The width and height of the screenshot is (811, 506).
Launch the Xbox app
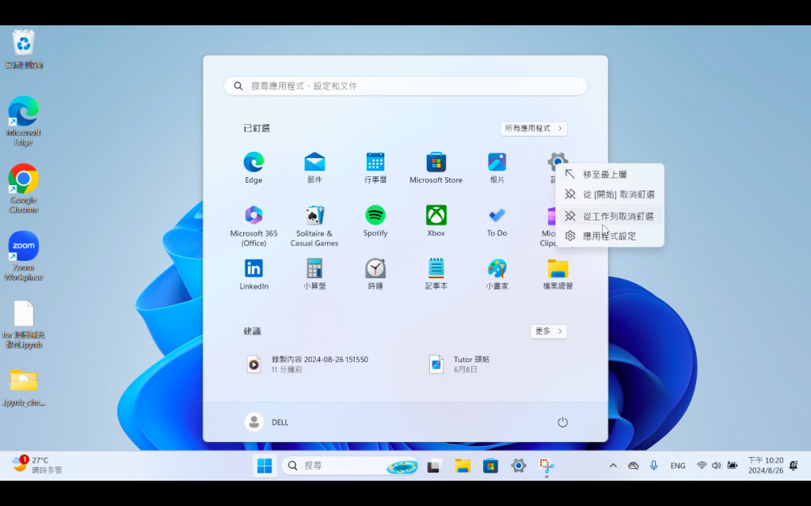pyautogui.click(x=436, y=221)
